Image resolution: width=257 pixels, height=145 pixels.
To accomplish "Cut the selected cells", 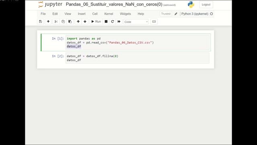I will 56,21.
